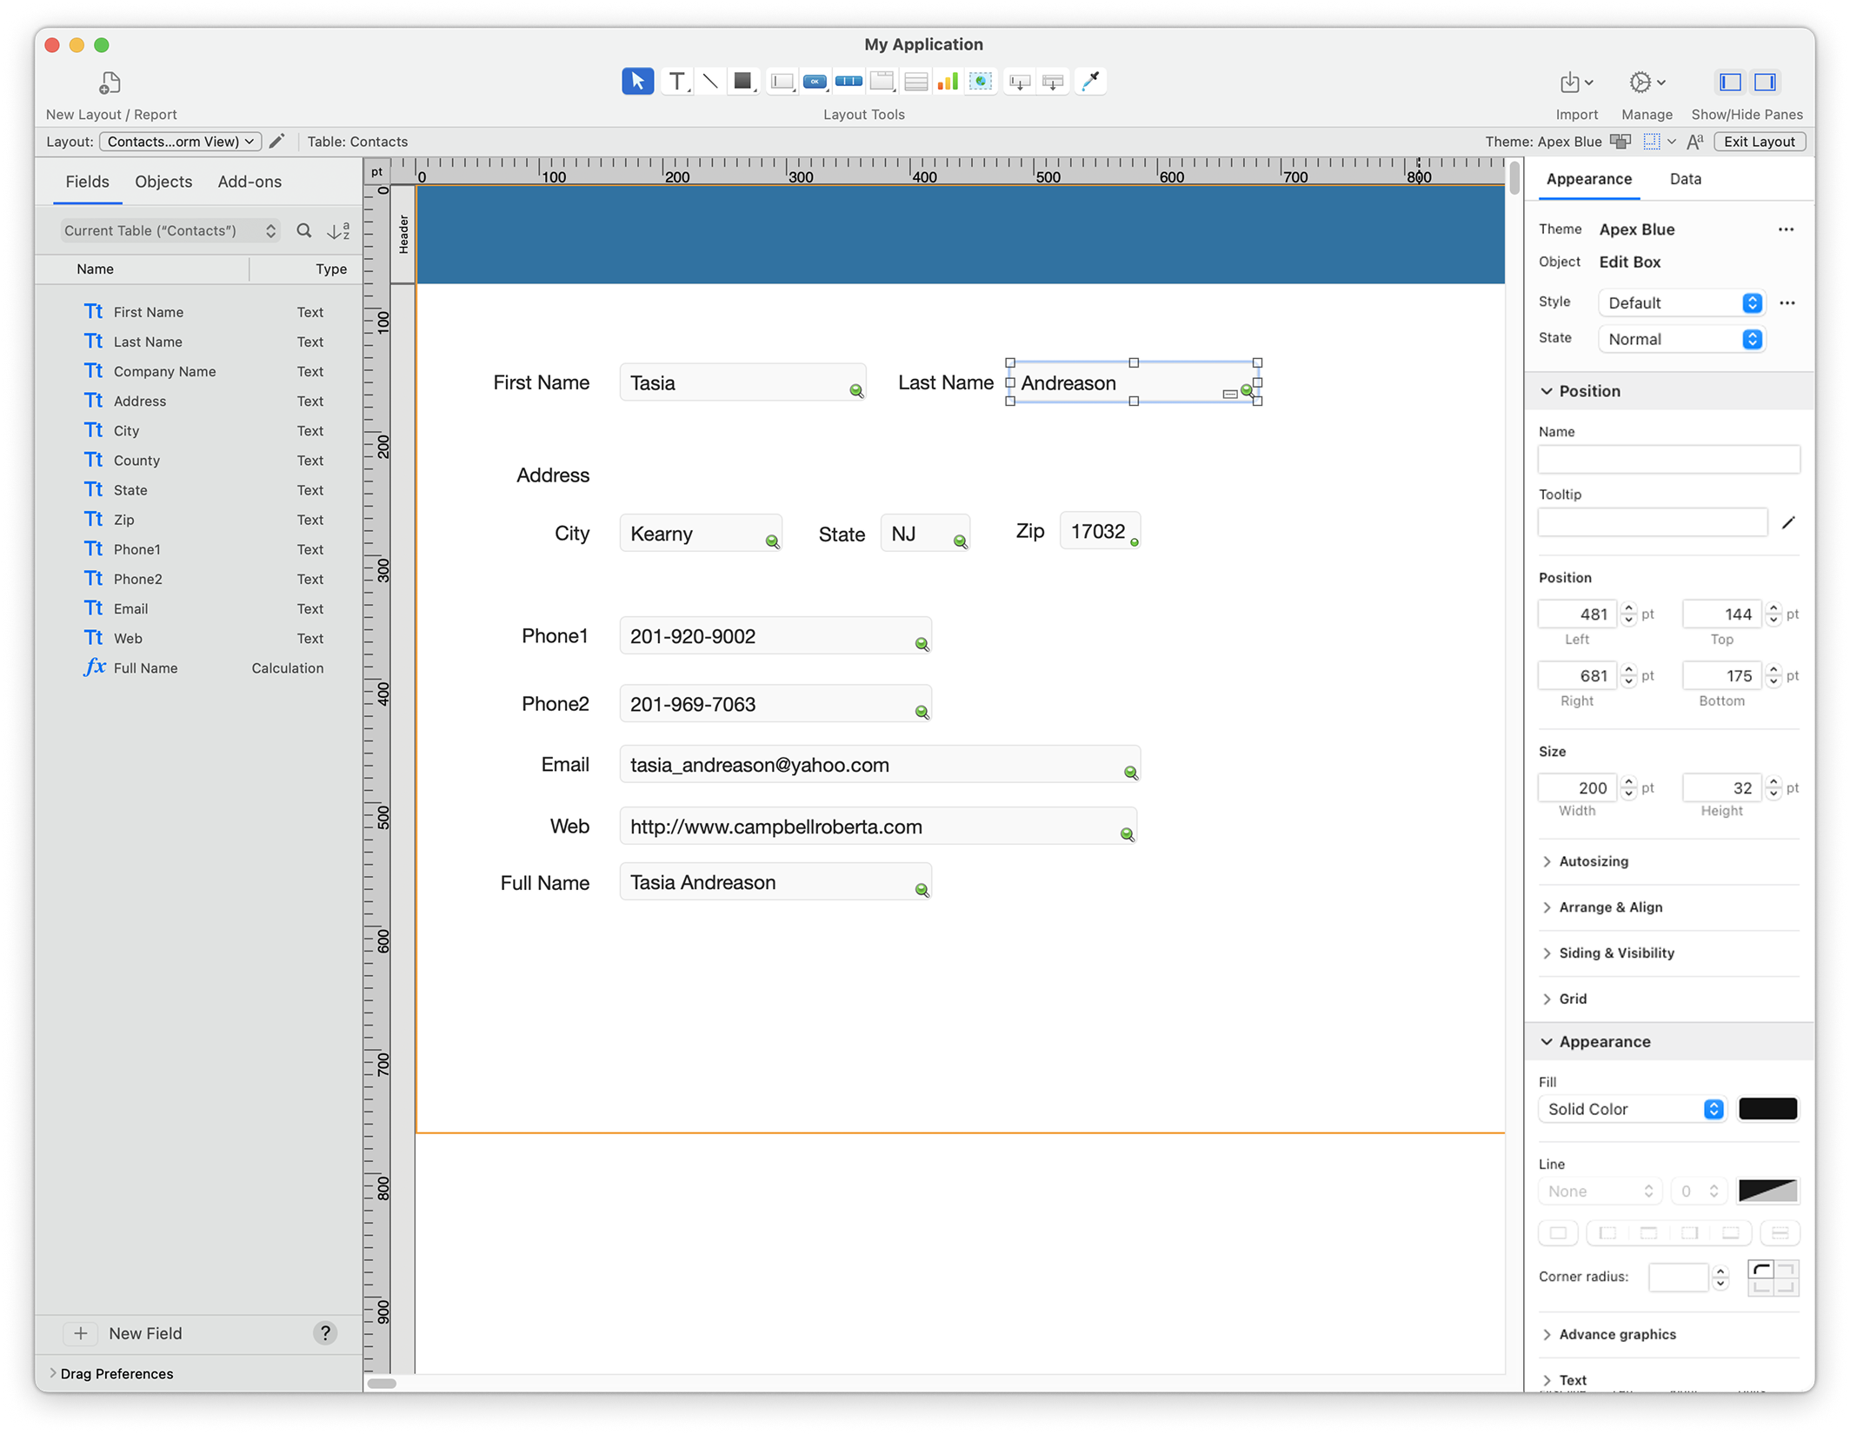Select the OK Button tool

point(815,82)
